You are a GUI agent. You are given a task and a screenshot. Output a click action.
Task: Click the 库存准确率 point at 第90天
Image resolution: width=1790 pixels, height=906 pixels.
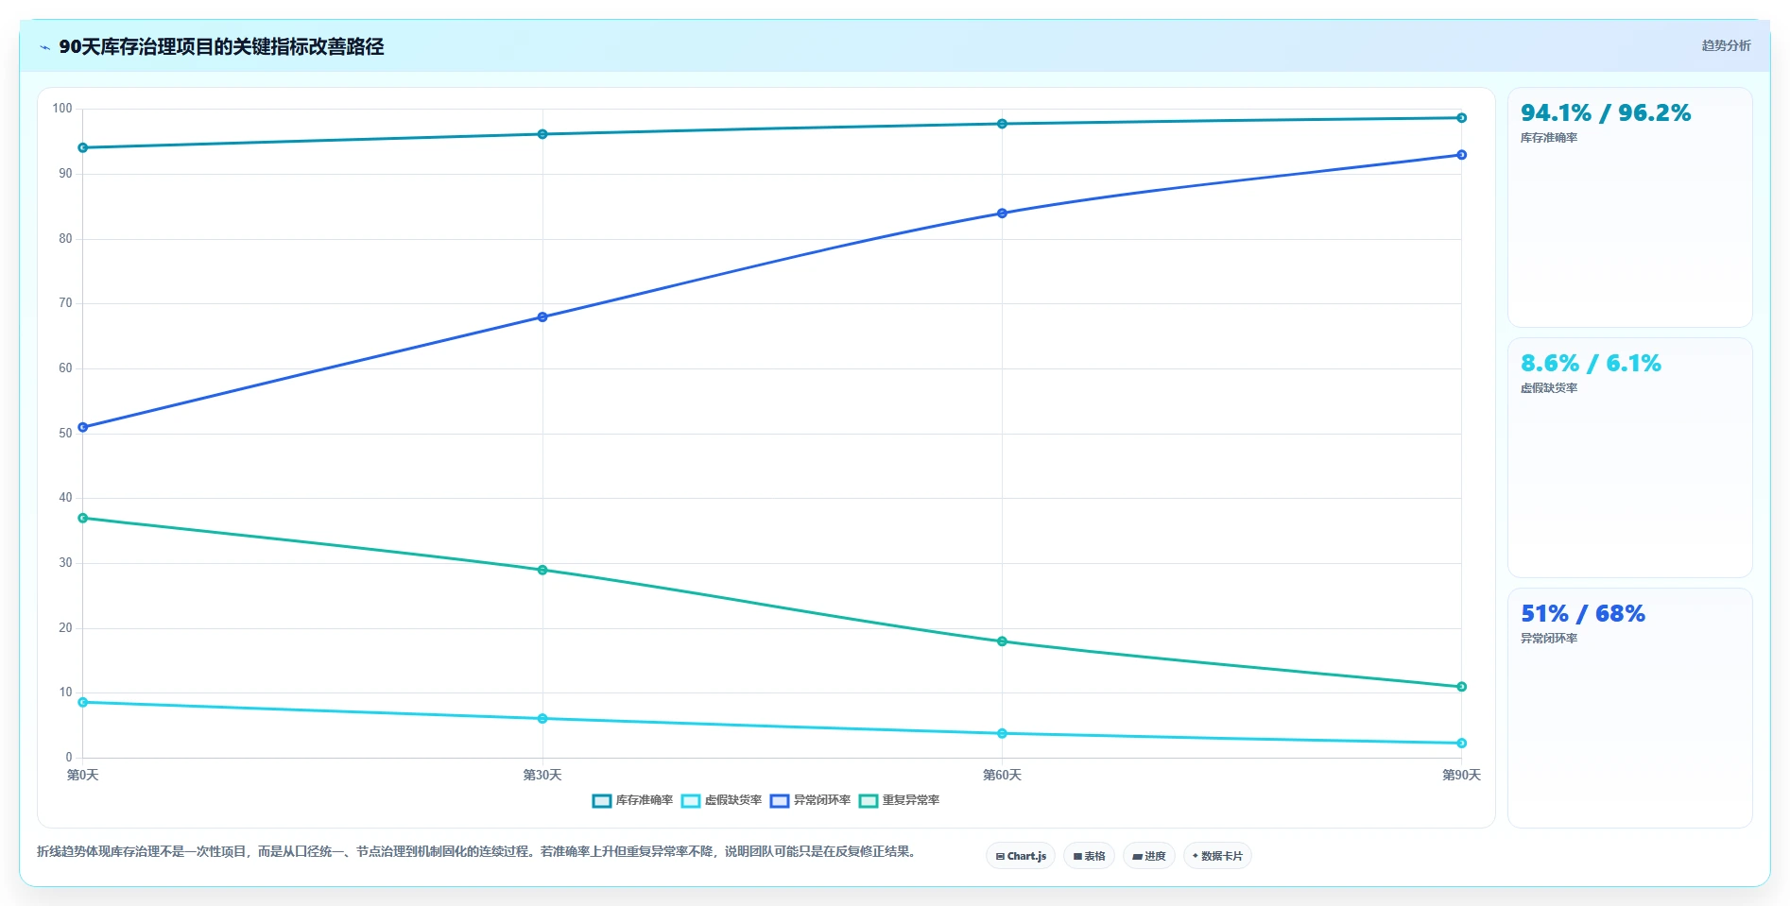coord(1461,118)
